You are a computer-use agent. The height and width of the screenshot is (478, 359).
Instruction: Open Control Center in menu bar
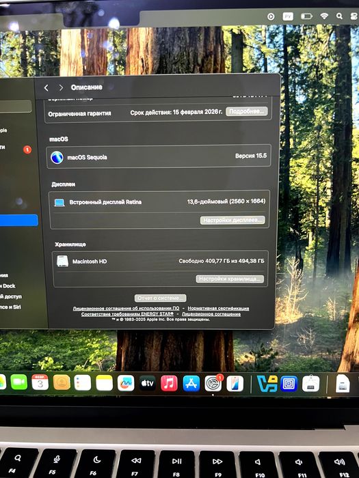pyautogui.click(x=354, y=16)
